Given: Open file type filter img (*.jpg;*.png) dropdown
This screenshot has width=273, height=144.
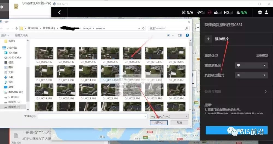Looking at the screenshot, I should point(169,116).
